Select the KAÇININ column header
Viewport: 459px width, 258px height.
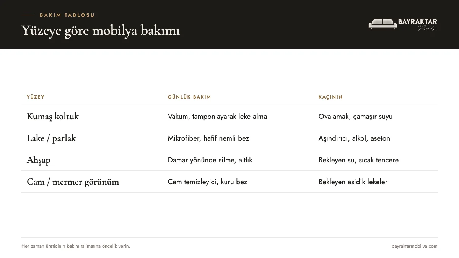(x=330, y=97)
